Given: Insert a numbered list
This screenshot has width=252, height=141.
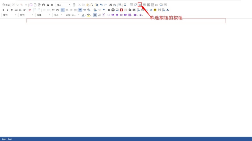Looking at the screenshot, I should [x=35, y=10].
